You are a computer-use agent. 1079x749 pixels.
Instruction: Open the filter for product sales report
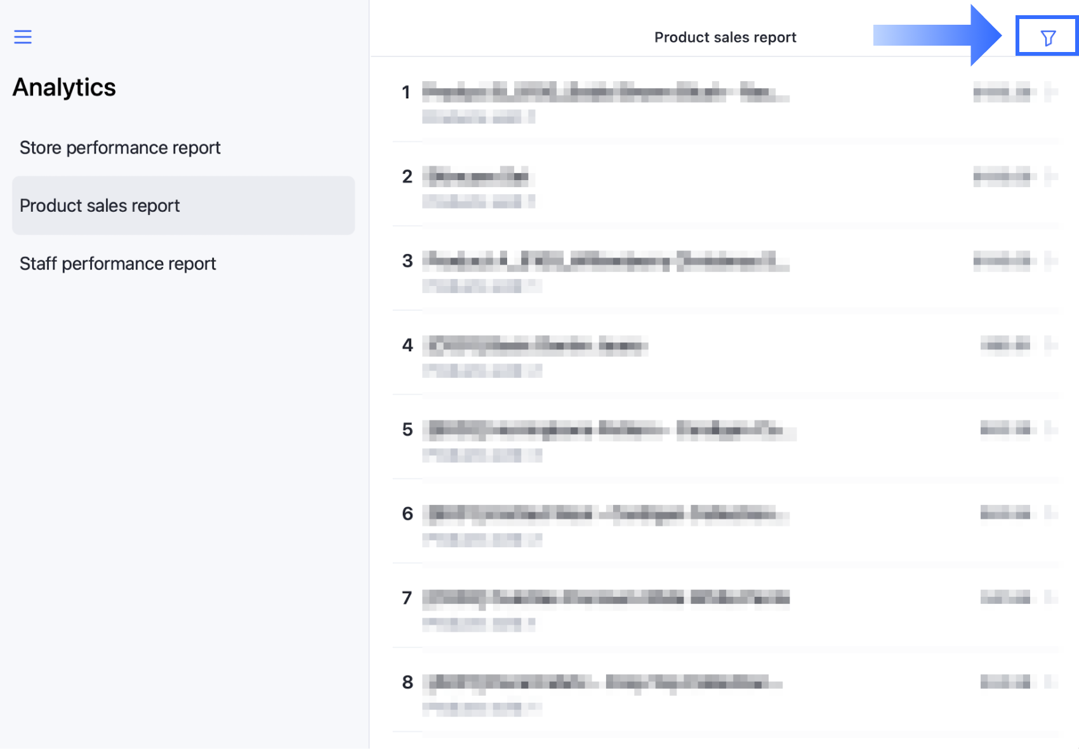1047,37
